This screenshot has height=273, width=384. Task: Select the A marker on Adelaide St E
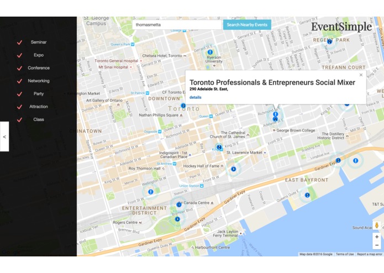(275, 119)
